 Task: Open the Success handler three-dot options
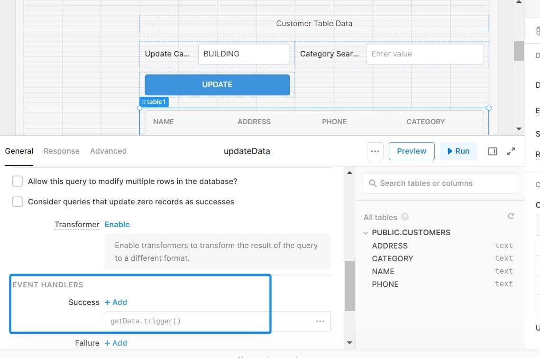point(320,321)
